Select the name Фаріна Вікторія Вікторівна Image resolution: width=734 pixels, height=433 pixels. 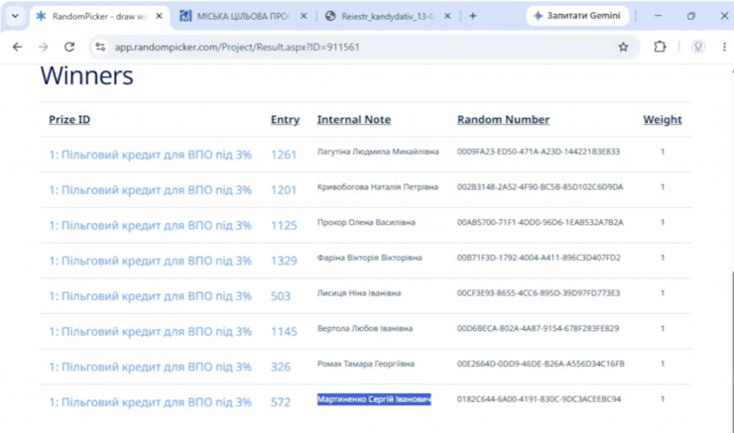(369, 258)
